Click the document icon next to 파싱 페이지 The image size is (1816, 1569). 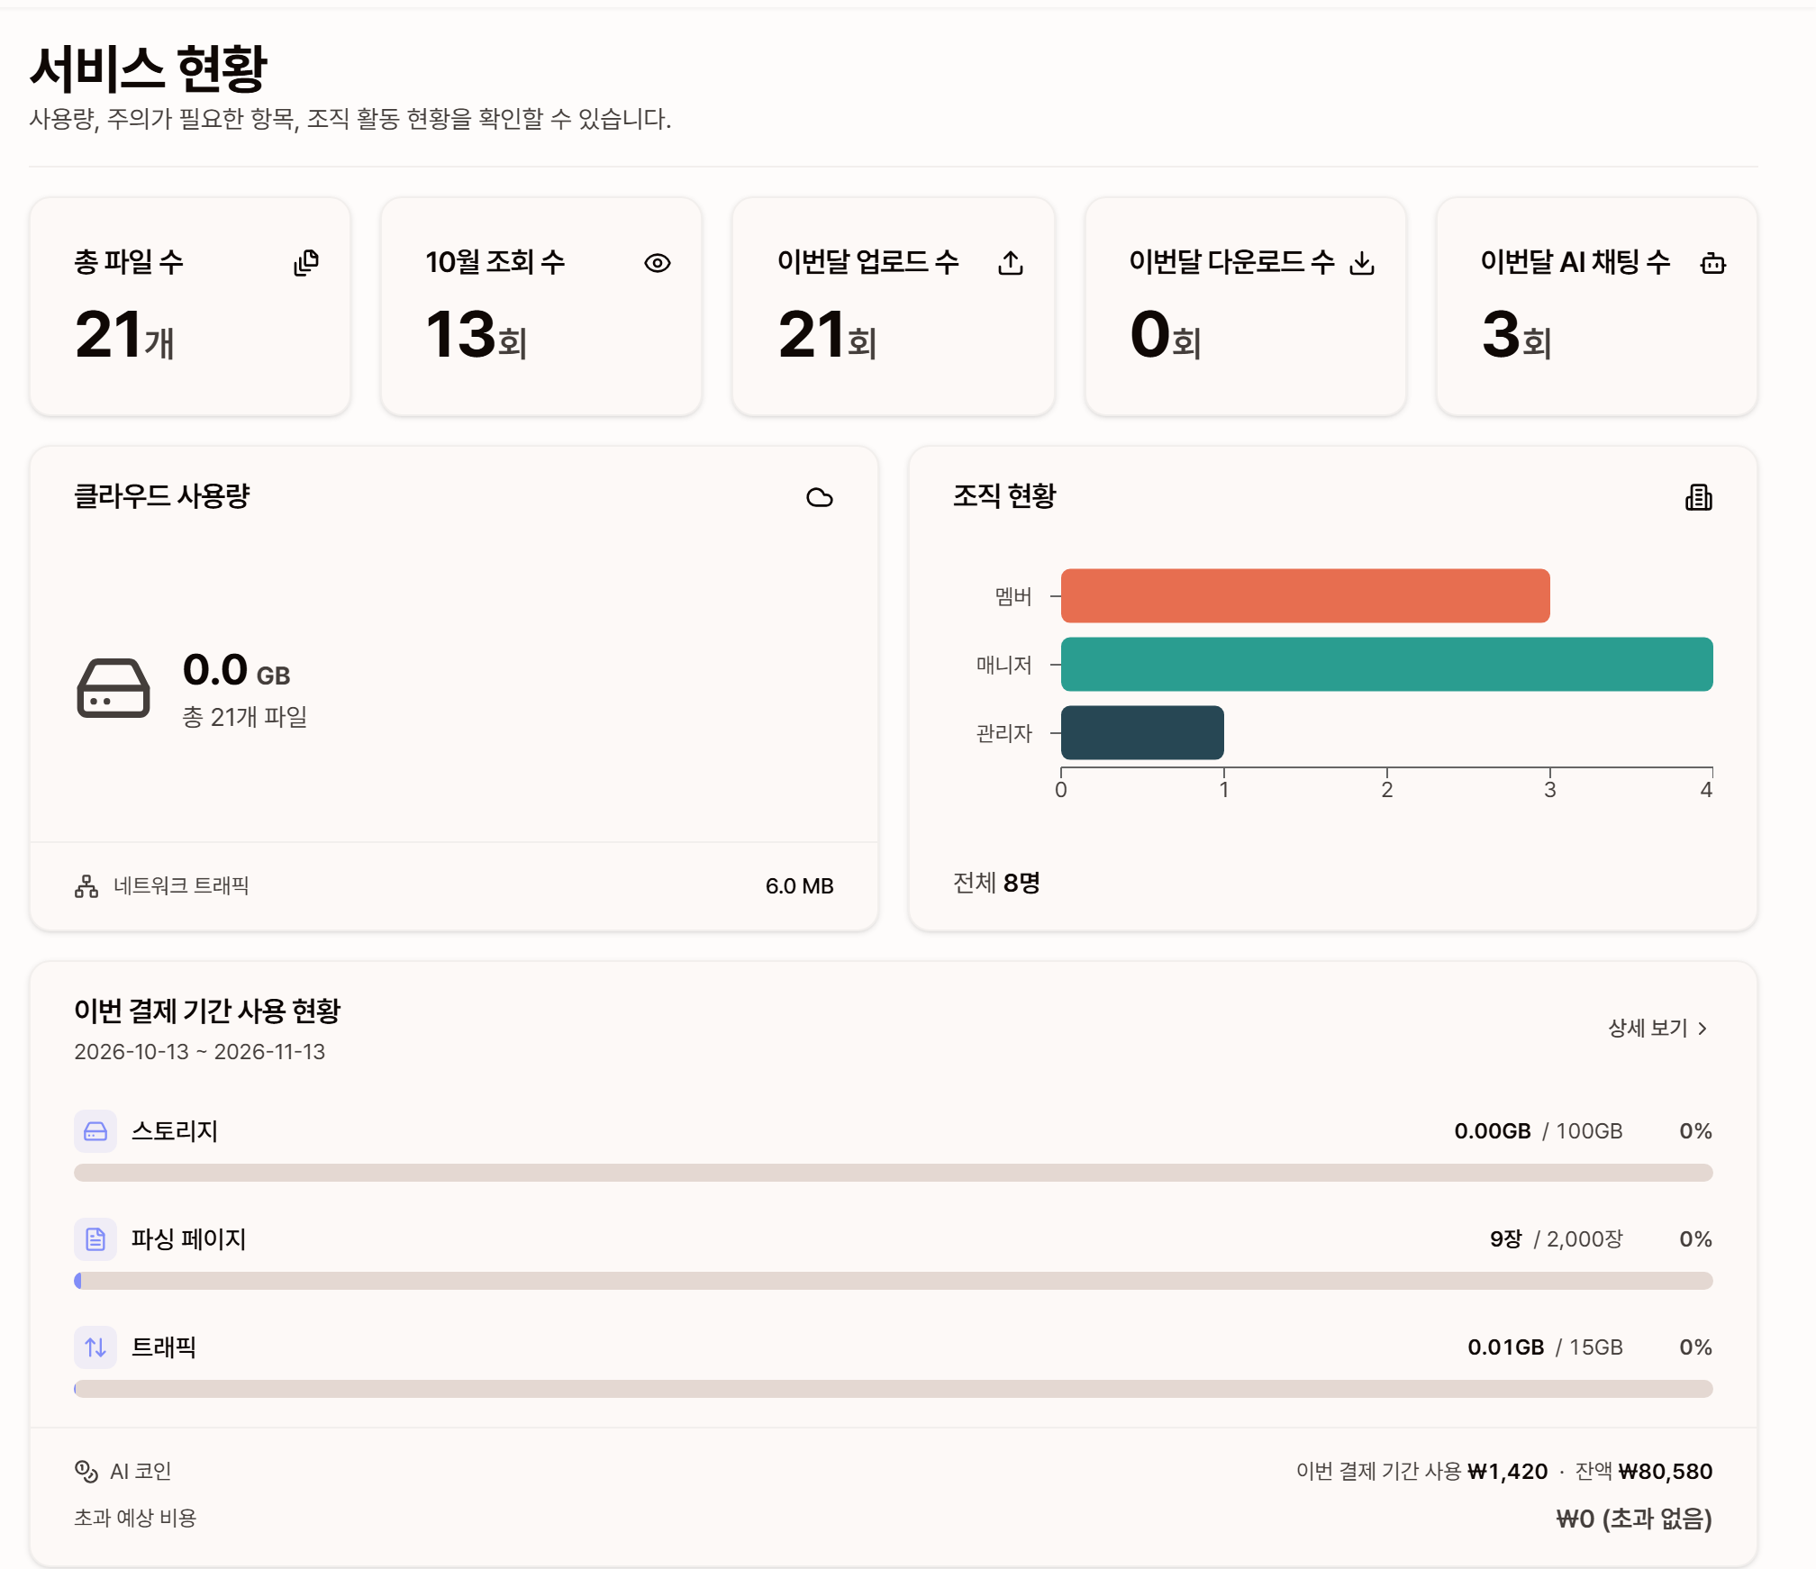[95, 1239]
